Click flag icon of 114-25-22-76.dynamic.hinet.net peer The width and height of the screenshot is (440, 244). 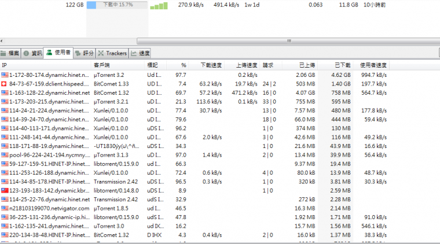click(5, 199)
